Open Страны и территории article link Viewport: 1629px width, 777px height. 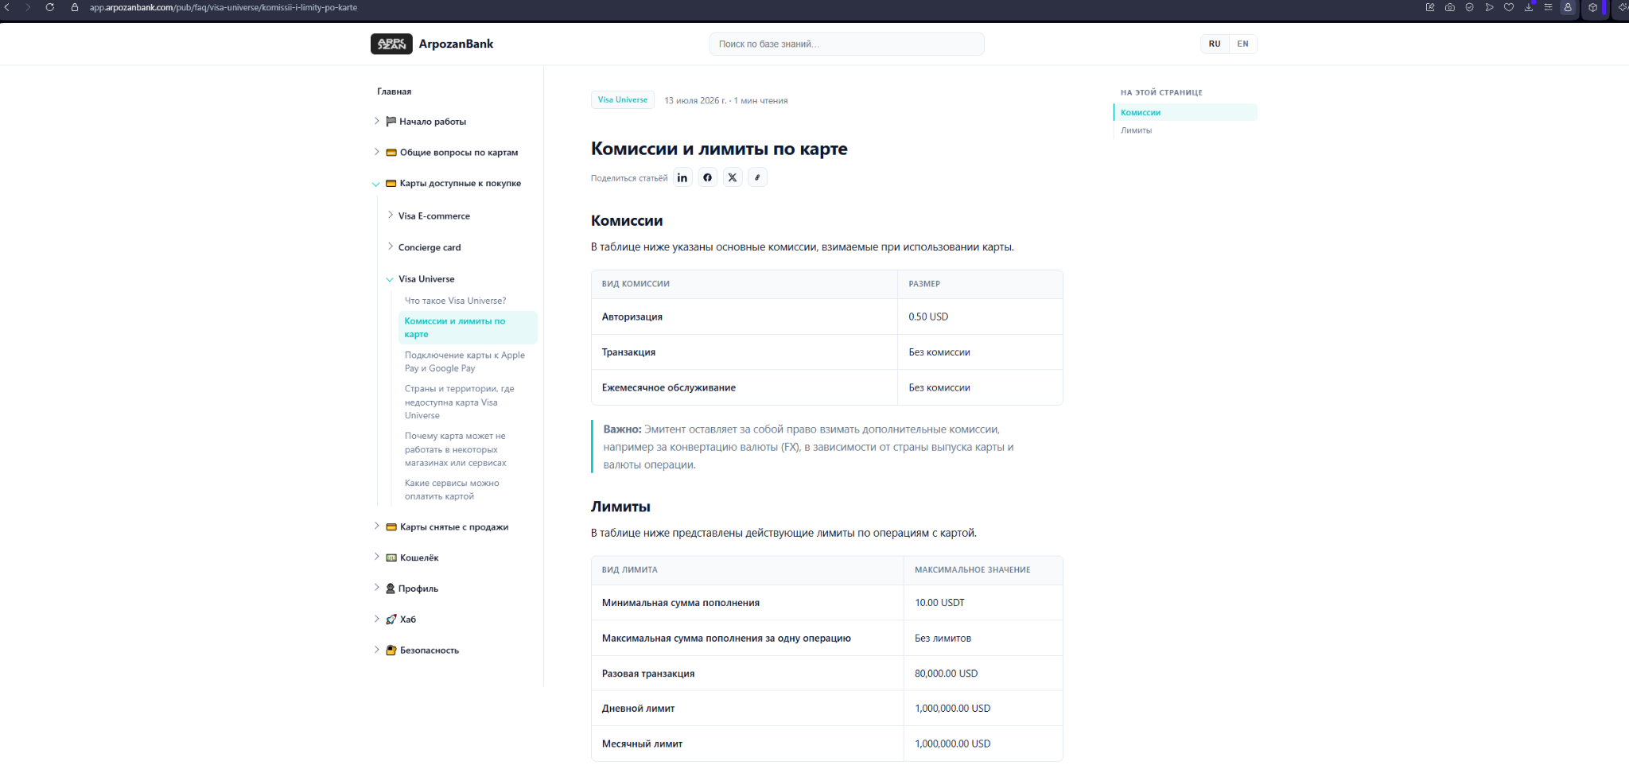tap(460, 402)
